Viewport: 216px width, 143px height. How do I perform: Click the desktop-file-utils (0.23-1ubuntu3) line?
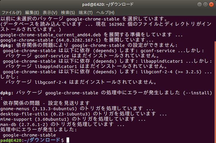pyautogui.click(x=84, y=114)
